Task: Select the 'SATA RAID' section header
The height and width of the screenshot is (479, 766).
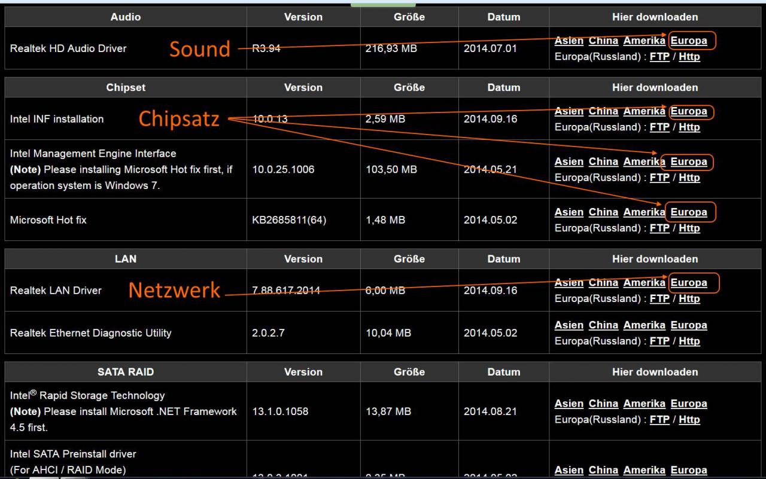Action: tap(126, 372)
